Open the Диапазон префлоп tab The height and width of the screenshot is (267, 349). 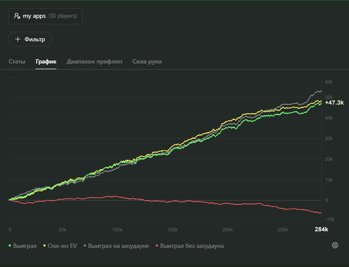(94, 61)
